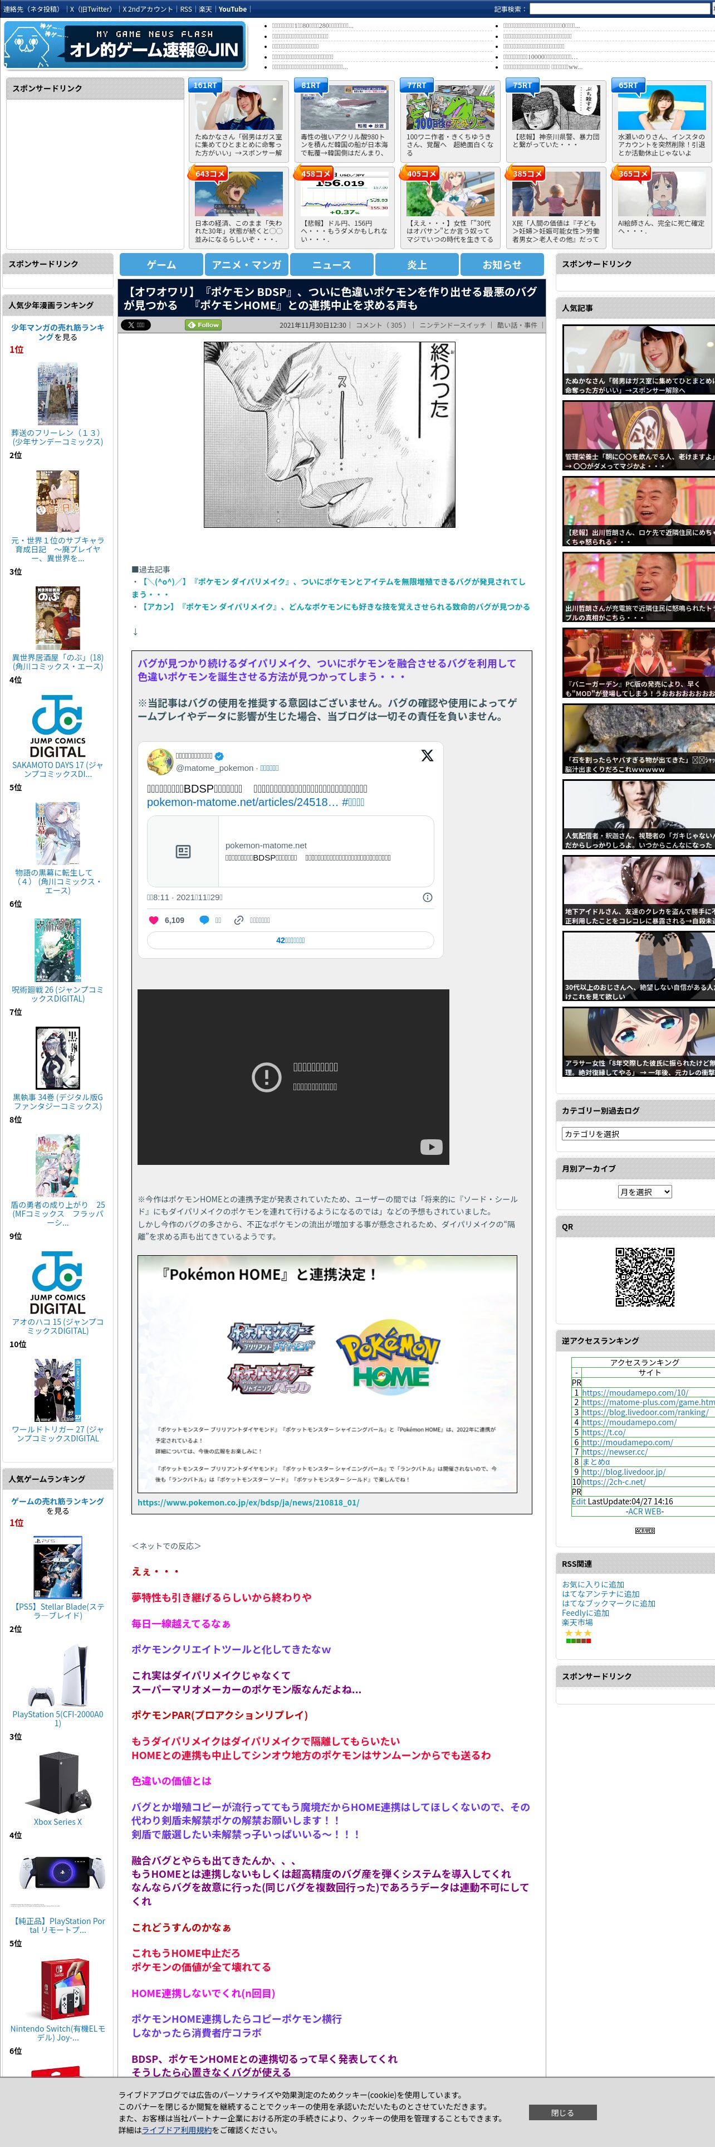
Task: Open ニンテンドースイッチ category link
Action: point(453,325)
